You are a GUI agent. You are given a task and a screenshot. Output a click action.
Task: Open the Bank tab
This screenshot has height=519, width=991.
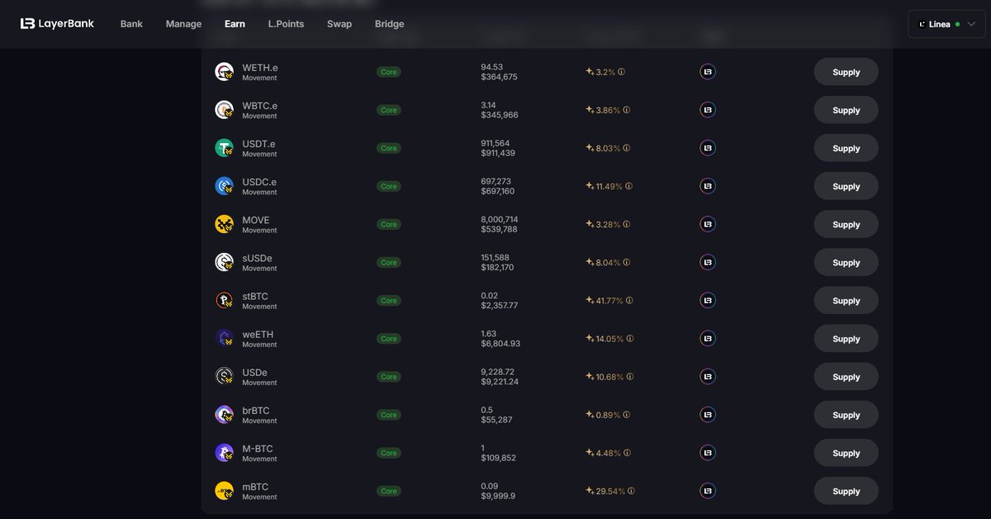(131, 24)
